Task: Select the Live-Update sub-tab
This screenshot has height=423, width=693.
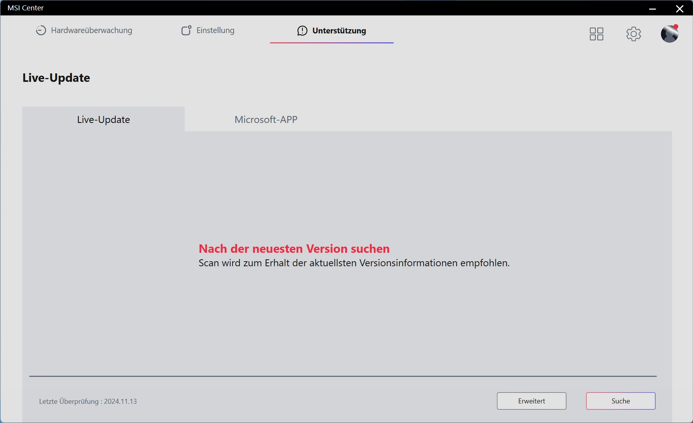Action: pyautogui.click(x=103, y=119)
